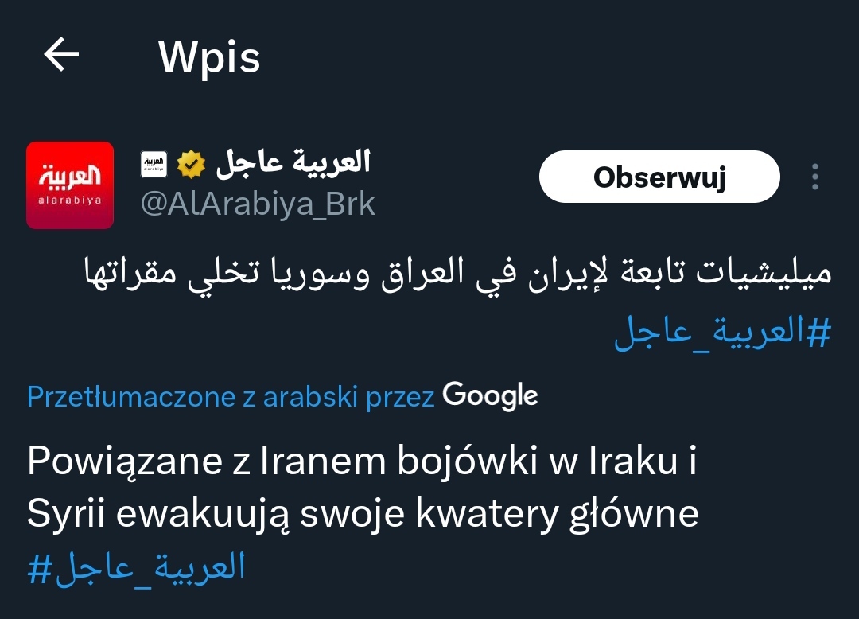Tap the word 'Iranem' in translation
The image size is (859, 619).
pos(323,461)
